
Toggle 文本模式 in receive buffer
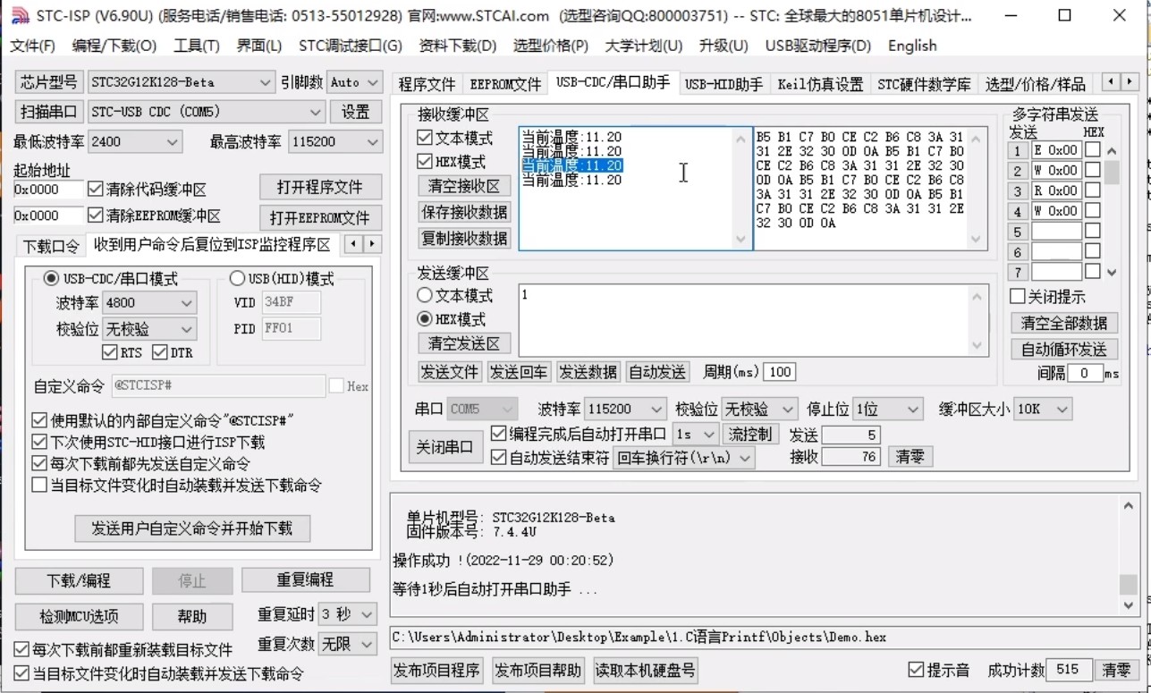pyautogui.click(x=425, y=139)
